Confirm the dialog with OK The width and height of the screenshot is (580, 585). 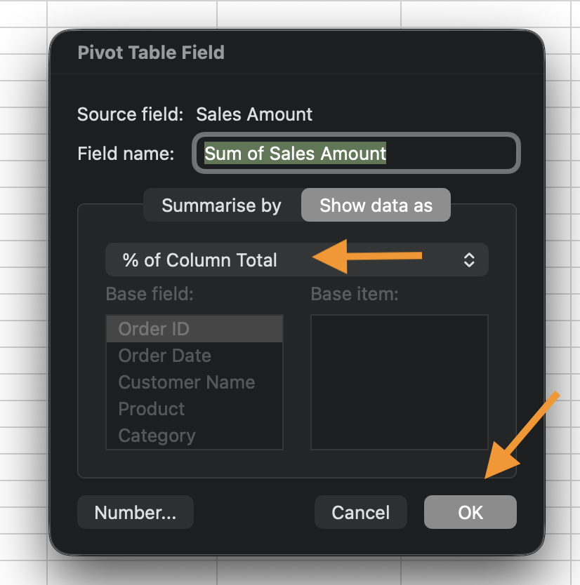coord(470,513)
